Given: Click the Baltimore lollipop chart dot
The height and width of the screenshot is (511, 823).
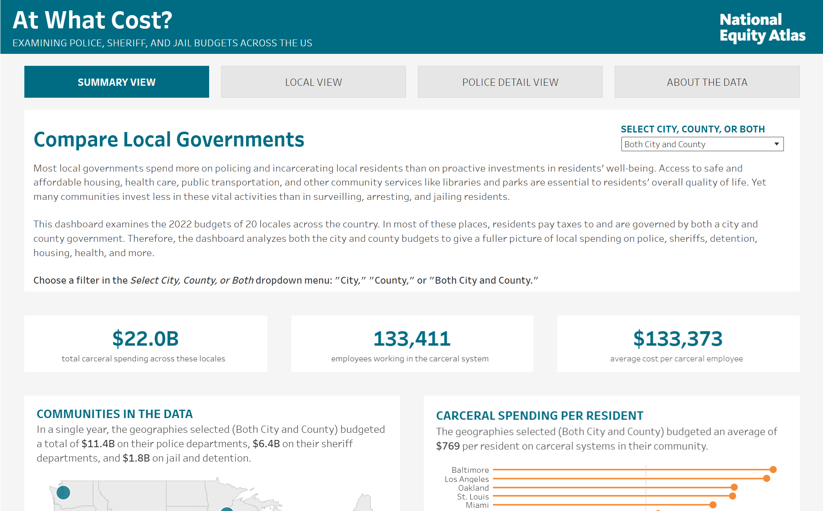Looking at the screenshot, I should 773,470.
